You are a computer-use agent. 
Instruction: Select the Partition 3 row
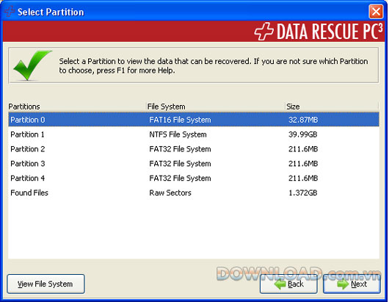point(194,164)
